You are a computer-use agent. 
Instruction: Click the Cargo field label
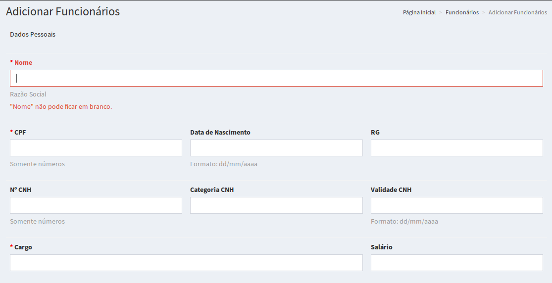click(23, 247)
